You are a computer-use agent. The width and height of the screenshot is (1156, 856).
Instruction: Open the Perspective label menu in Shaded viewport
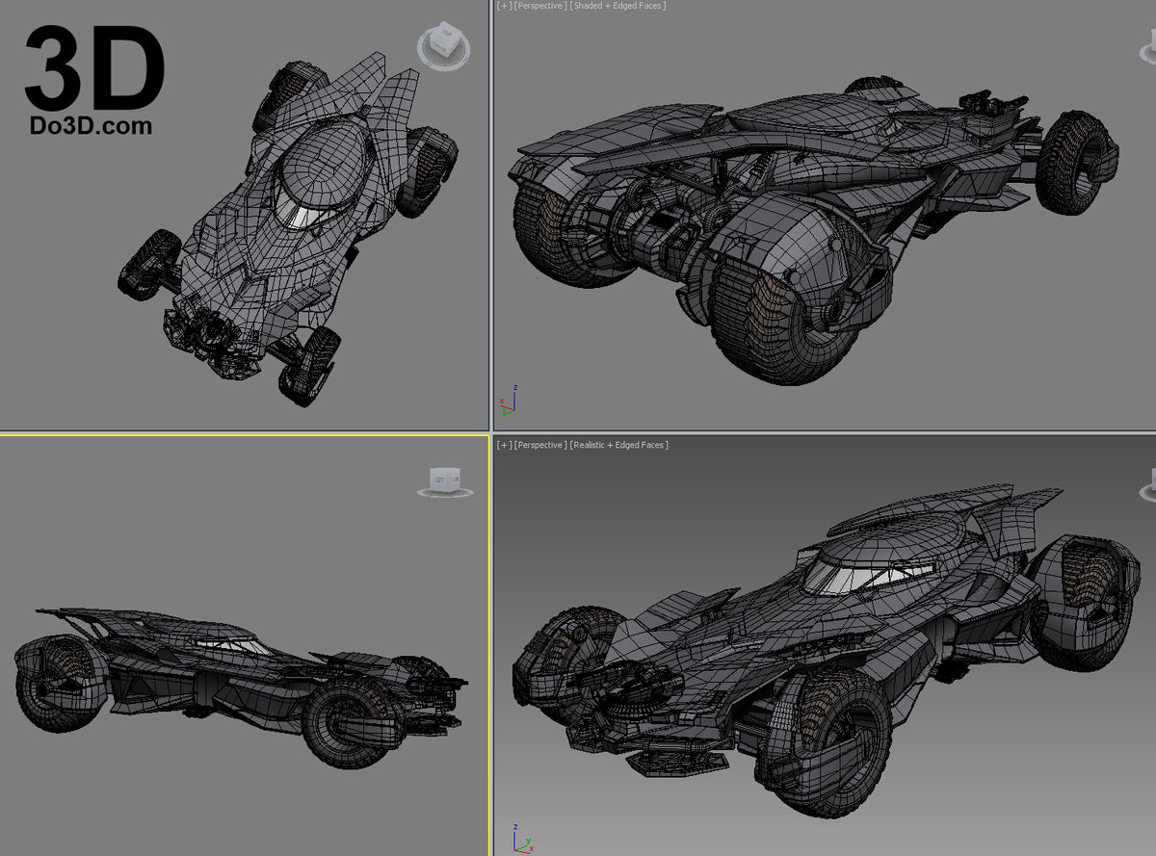pyautogui.click(x=540, y=6)
